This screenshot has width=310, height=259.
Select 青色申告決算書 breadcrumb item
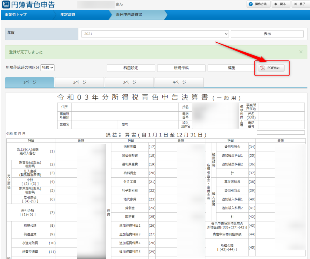(129, 15)
